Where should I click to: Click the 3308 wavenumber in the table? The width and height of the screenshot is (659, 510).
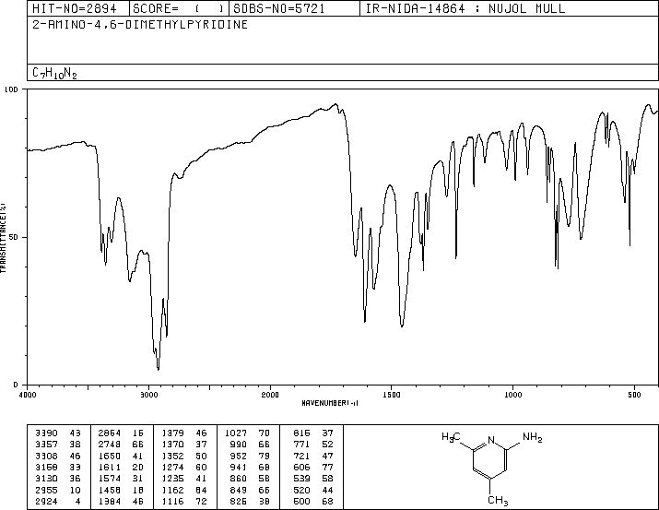46,456
